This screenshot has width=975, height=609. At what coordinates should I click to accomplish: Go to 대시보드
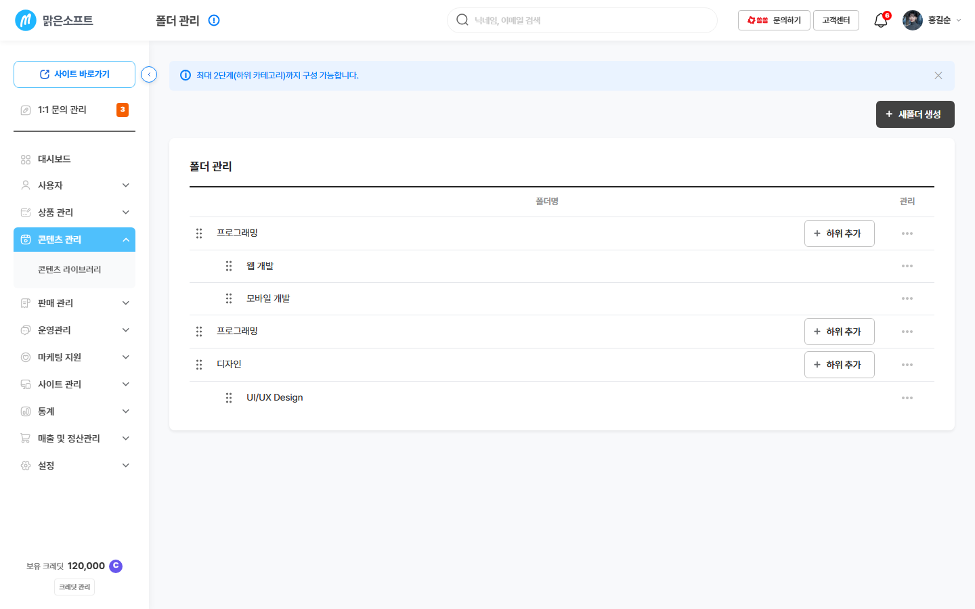pyautogui.click(x=54, y=159)
